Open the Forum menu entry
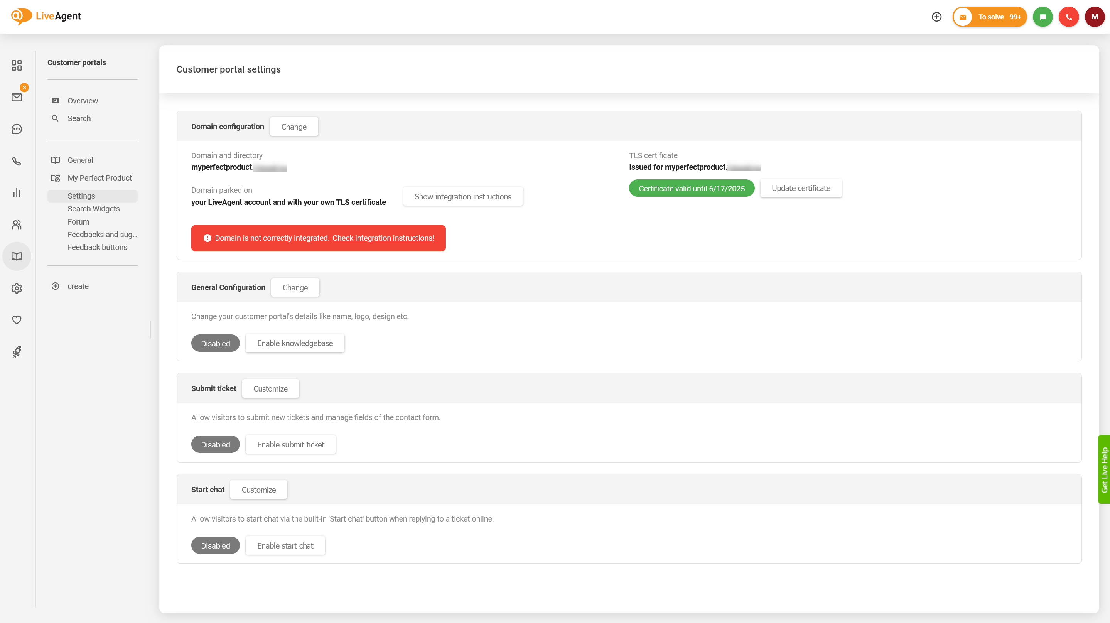Image resolution: width=1110 pixels, height=623 pixels. (78, 222)
